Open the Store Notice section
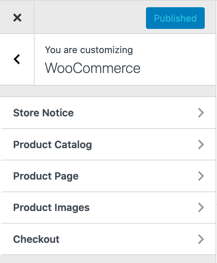 coord(43,113)
